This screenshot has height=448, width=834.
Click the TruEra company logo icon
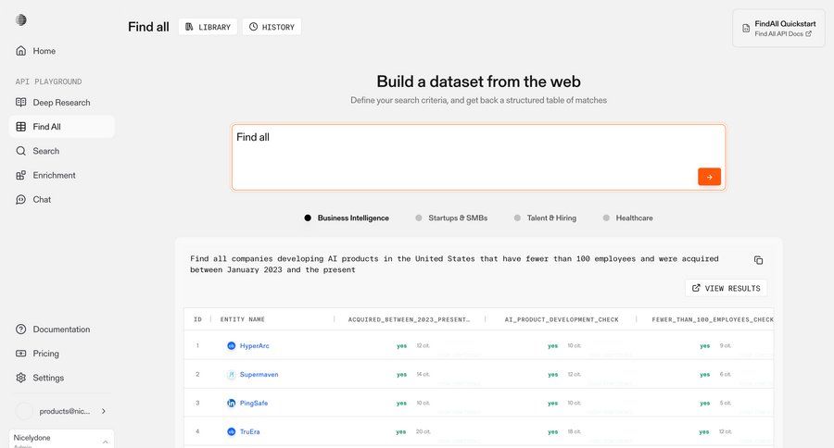tap(232, 431)
